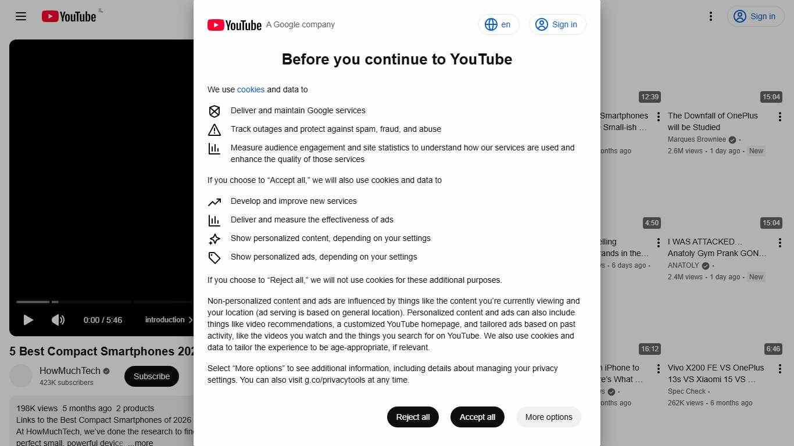
Task: Seek along the video progress bar
Action: click(105, 302)
